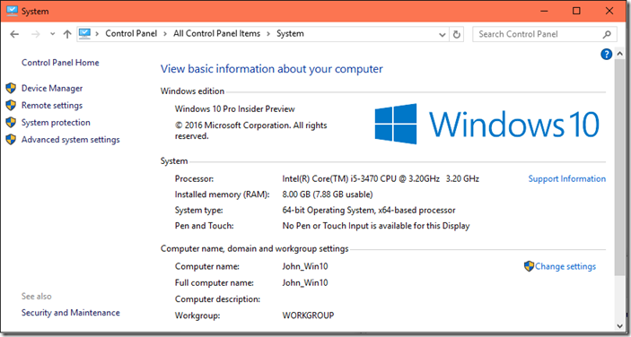Select Control Panel in the breadcrumb
This screenshot has height=337, width=631.
pos(131,34)
